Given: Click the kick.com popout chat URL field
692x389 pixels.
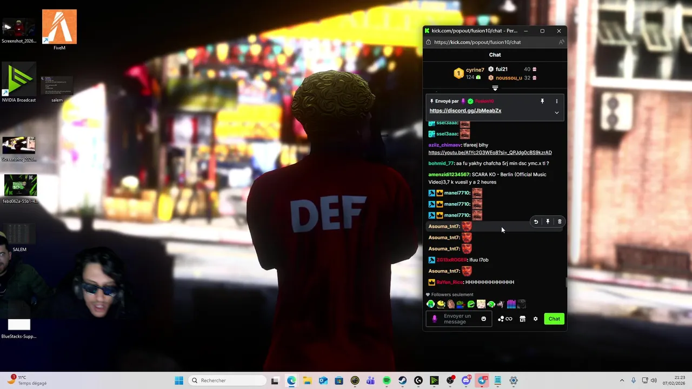Looking at the screenshot, I should 477,42.
